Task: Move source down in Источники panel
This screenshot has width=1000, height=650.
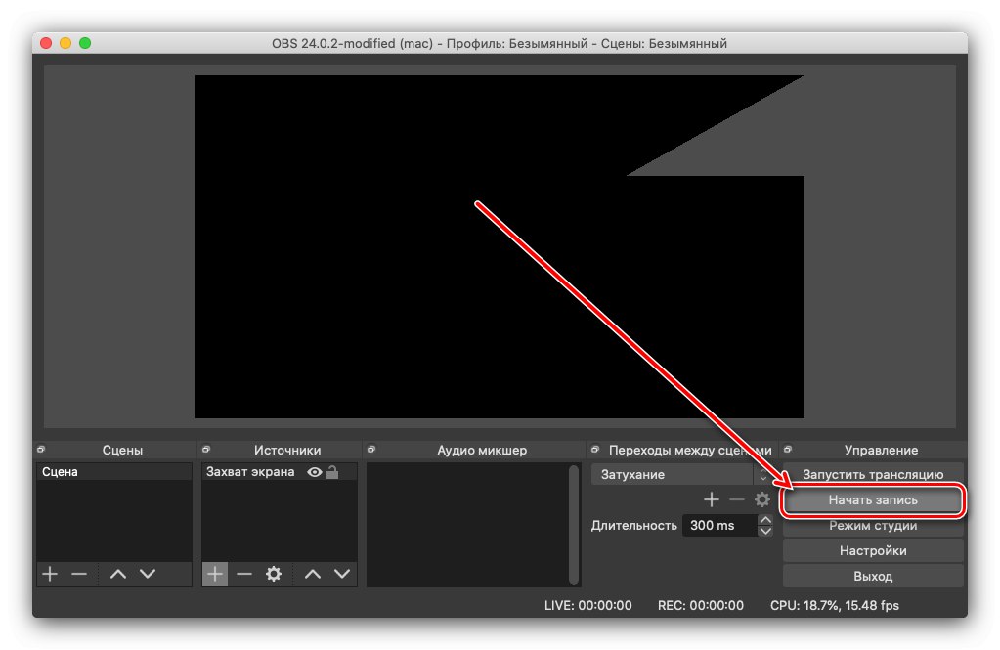Action: 342,574
